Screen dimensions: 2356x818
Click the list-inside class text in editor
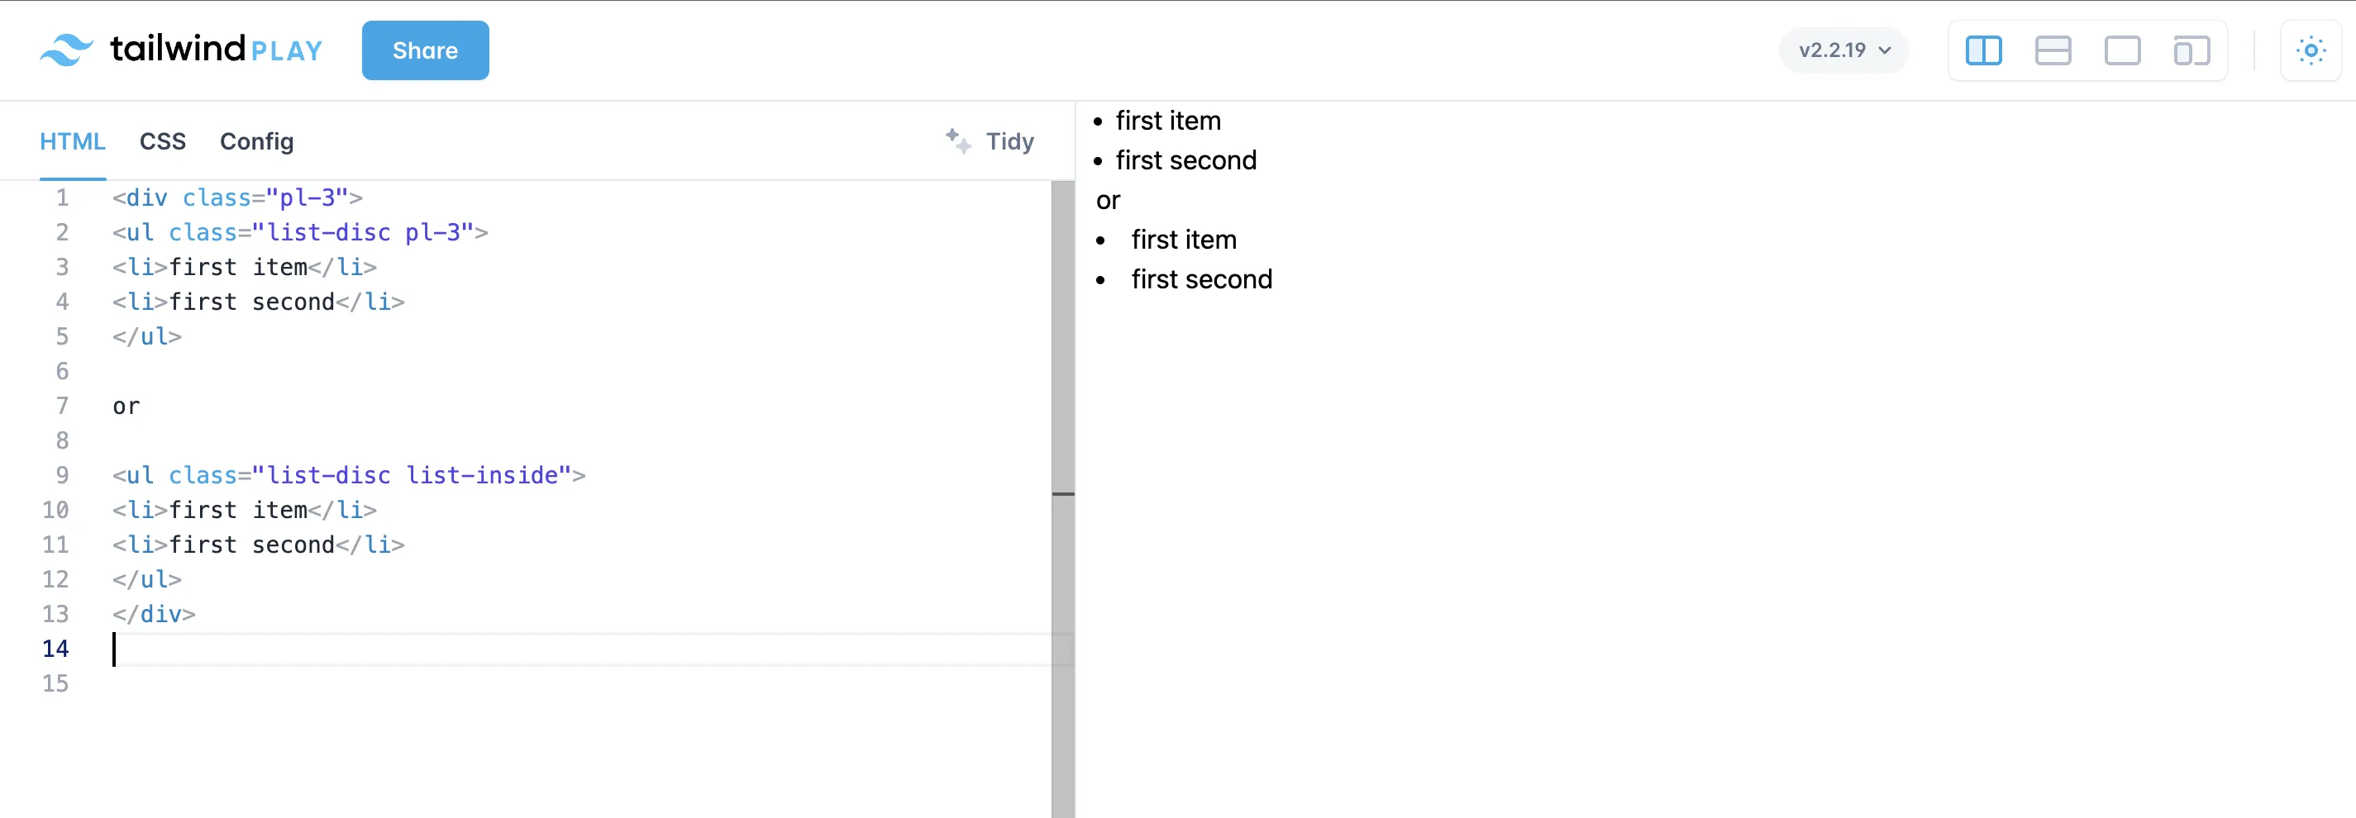point(482,475)
